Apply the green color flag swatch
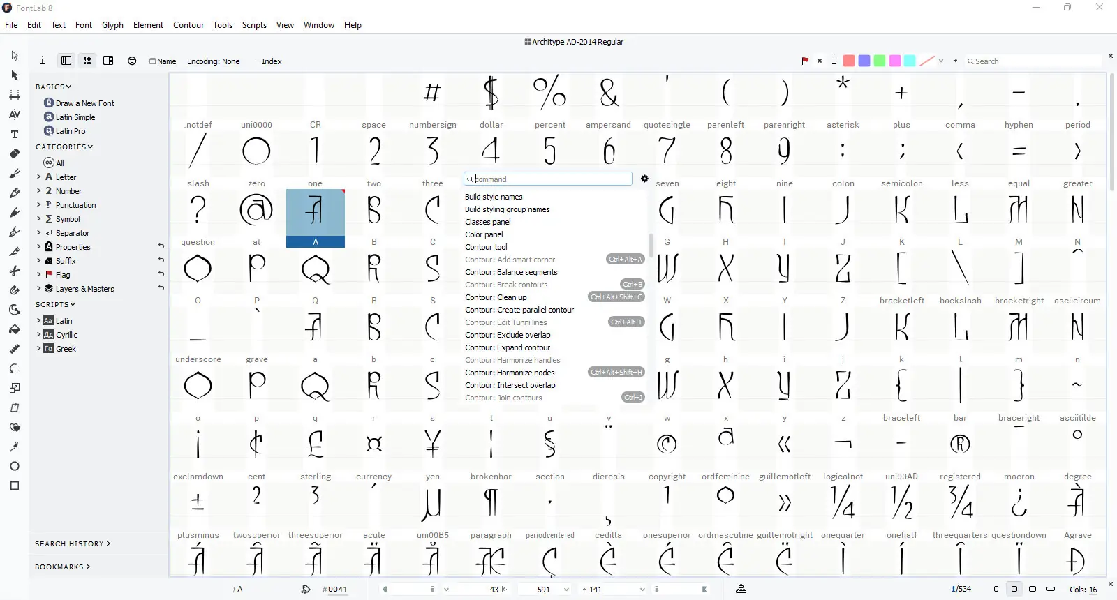1117x600 pixels. tap(880, 61)
